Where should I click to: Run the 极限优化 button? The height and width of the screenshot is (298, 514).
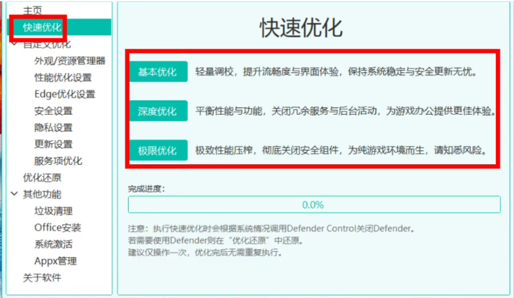pyautogui.click(x=157, y=151)
